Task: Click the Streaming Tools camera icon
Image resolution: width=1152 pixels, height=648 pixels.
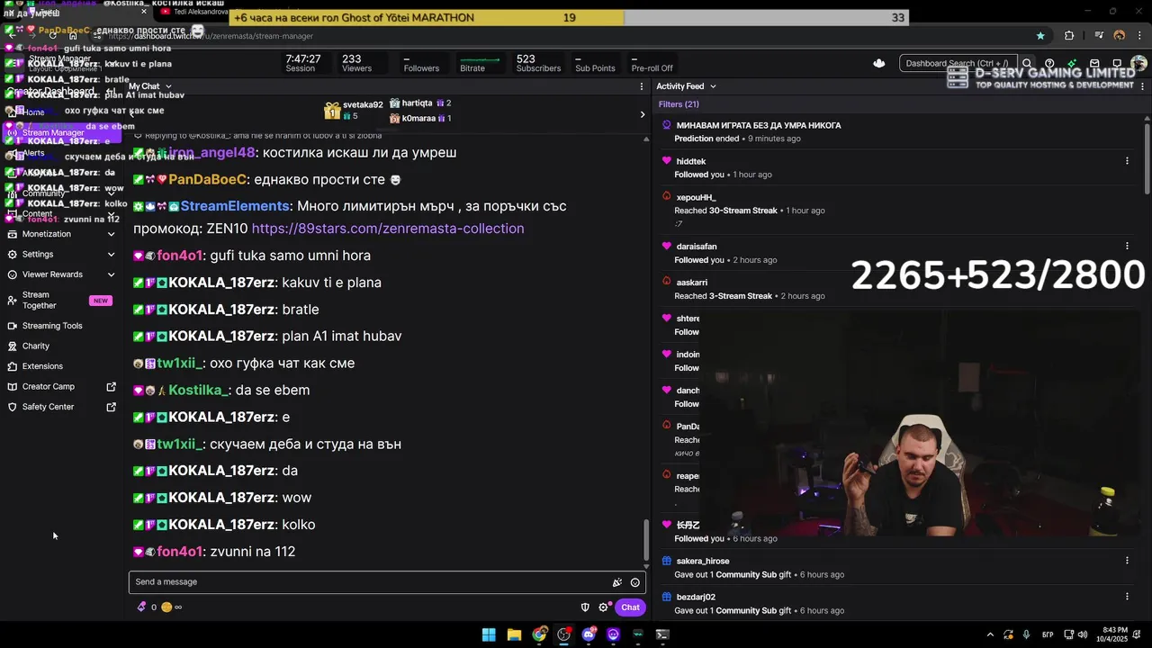Action: (x=12, y=326)
